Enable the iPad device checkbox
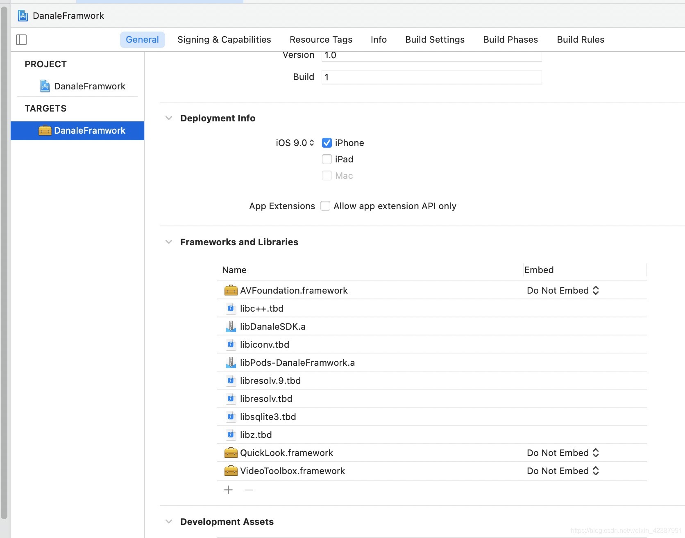The image size is (685, 538). (x=327, y=159)
